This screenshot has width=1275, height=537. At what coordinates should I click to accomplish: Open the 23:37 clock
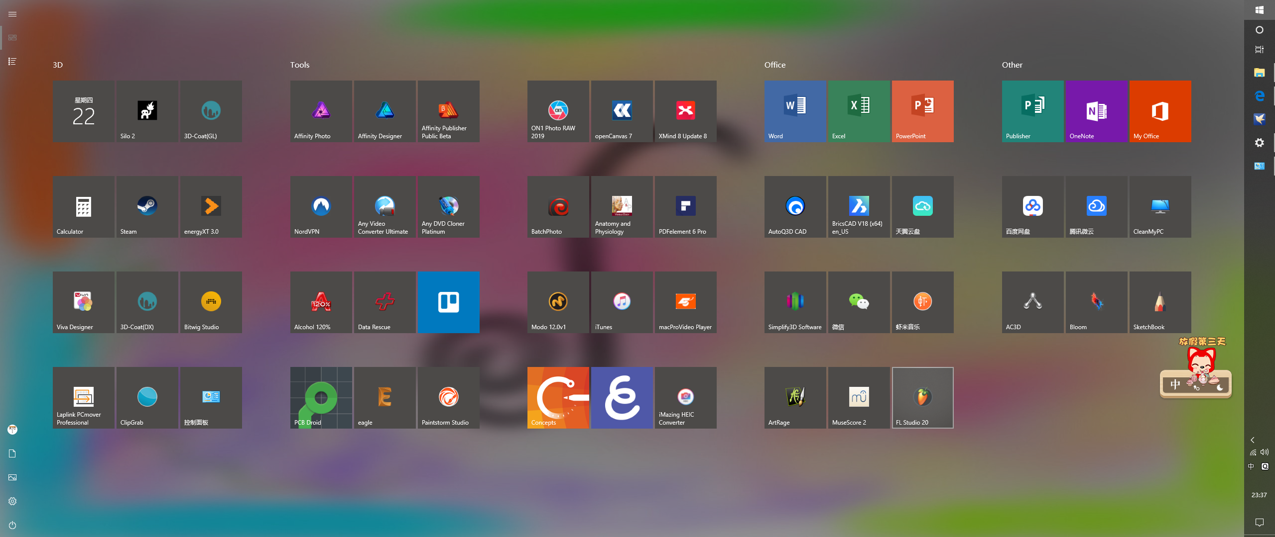click(1259, 495)
